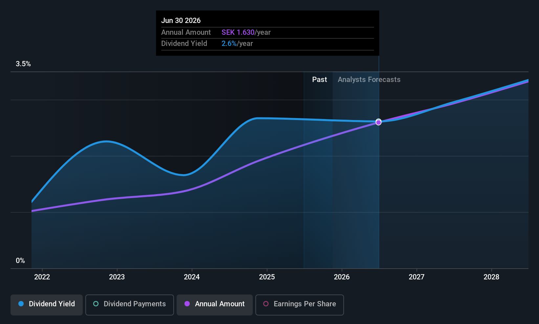
Task: Select the Analysts Forecasts section label
Action: pyautogui.click(x=369, y=80)
